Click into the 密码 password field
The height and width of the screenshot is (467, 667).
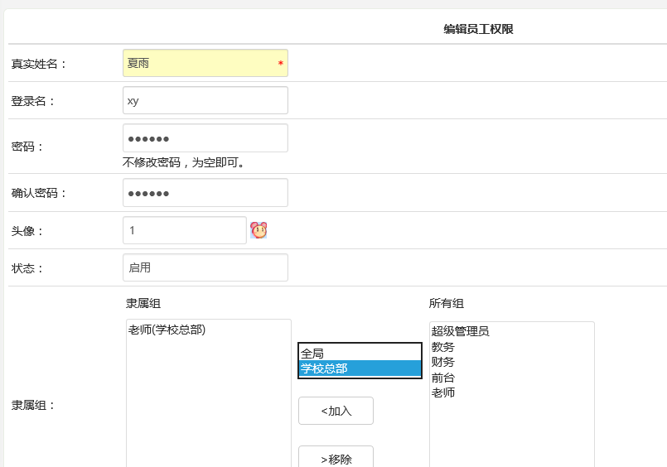click(205, 138)
